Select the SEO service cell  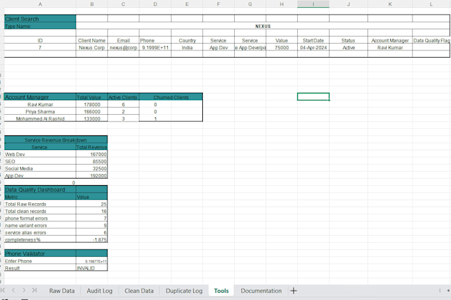coord(40,161)
